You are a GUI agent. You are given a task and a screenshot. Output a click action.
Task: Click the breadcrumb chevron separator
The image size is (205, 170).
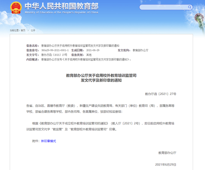pyautogui.click(x=28, y=30)
